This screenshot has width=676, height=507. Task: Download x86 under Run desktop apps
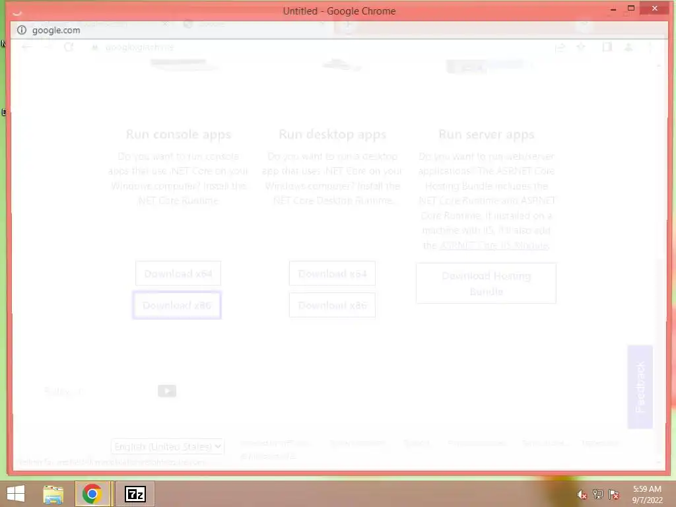pyautogui.click(x=332, y=305)
